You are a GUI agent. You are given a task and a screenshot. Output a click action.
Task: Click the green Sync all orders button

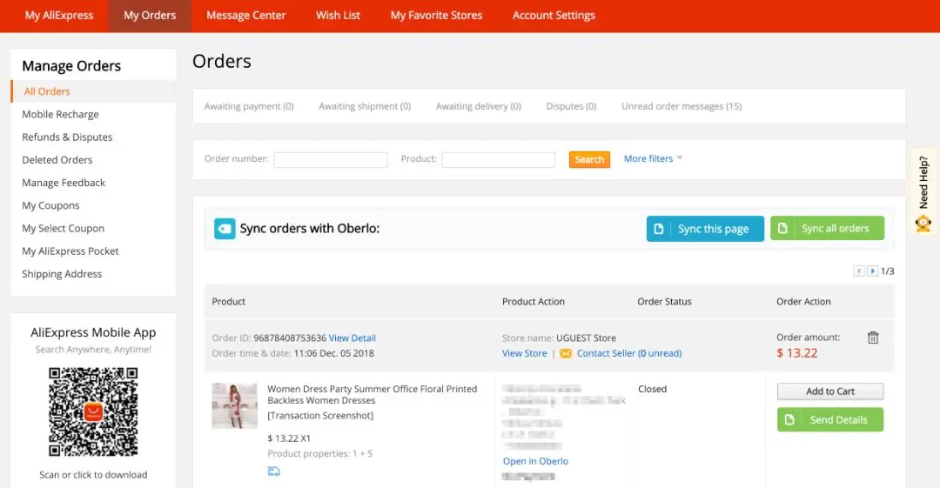point(827,229)
